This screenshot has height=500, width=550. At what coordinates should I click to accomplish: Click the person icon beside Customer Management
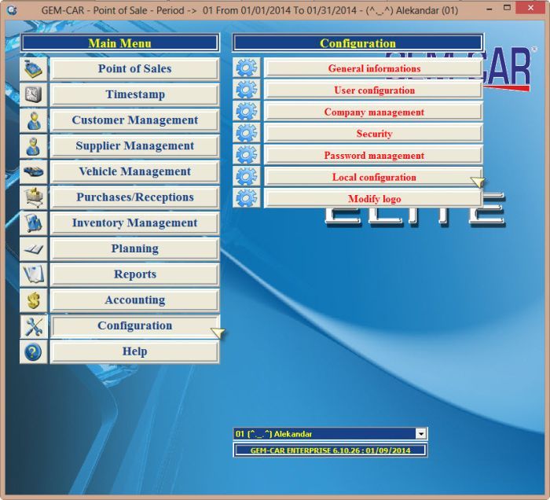[x=33, y=120]
